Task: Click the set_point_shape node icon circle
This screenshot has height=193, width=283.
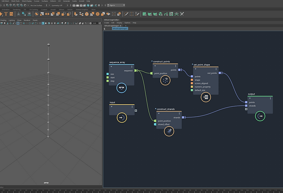Action: pyautogui.click(x=206, y=97)
